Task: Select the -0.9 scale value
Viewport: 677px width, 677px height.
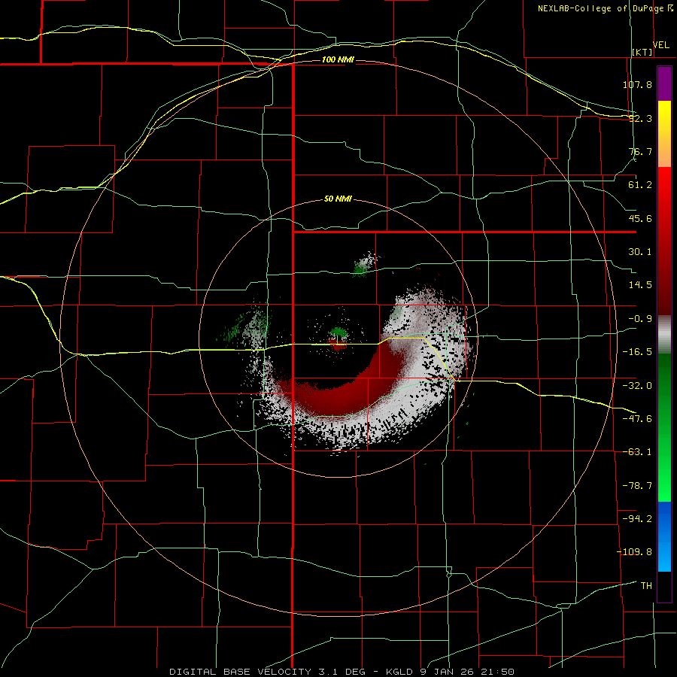Action: [x=640, y=319]
